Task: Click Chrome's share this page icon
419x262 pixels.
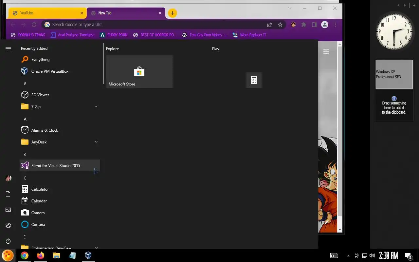Action: (270, 25)
